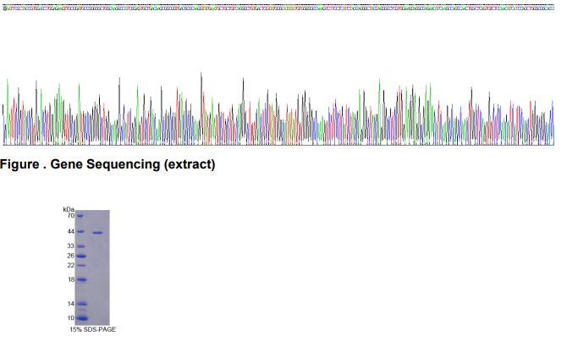
Task: Select the 15% SDS-PAGE label below gel
Action: [x=92, y=329]
